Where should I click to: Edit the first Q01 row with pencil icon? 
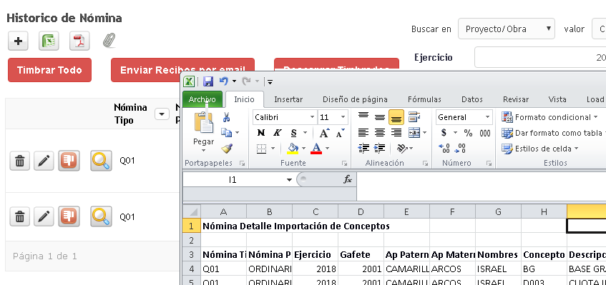click(x=44, y=161)
